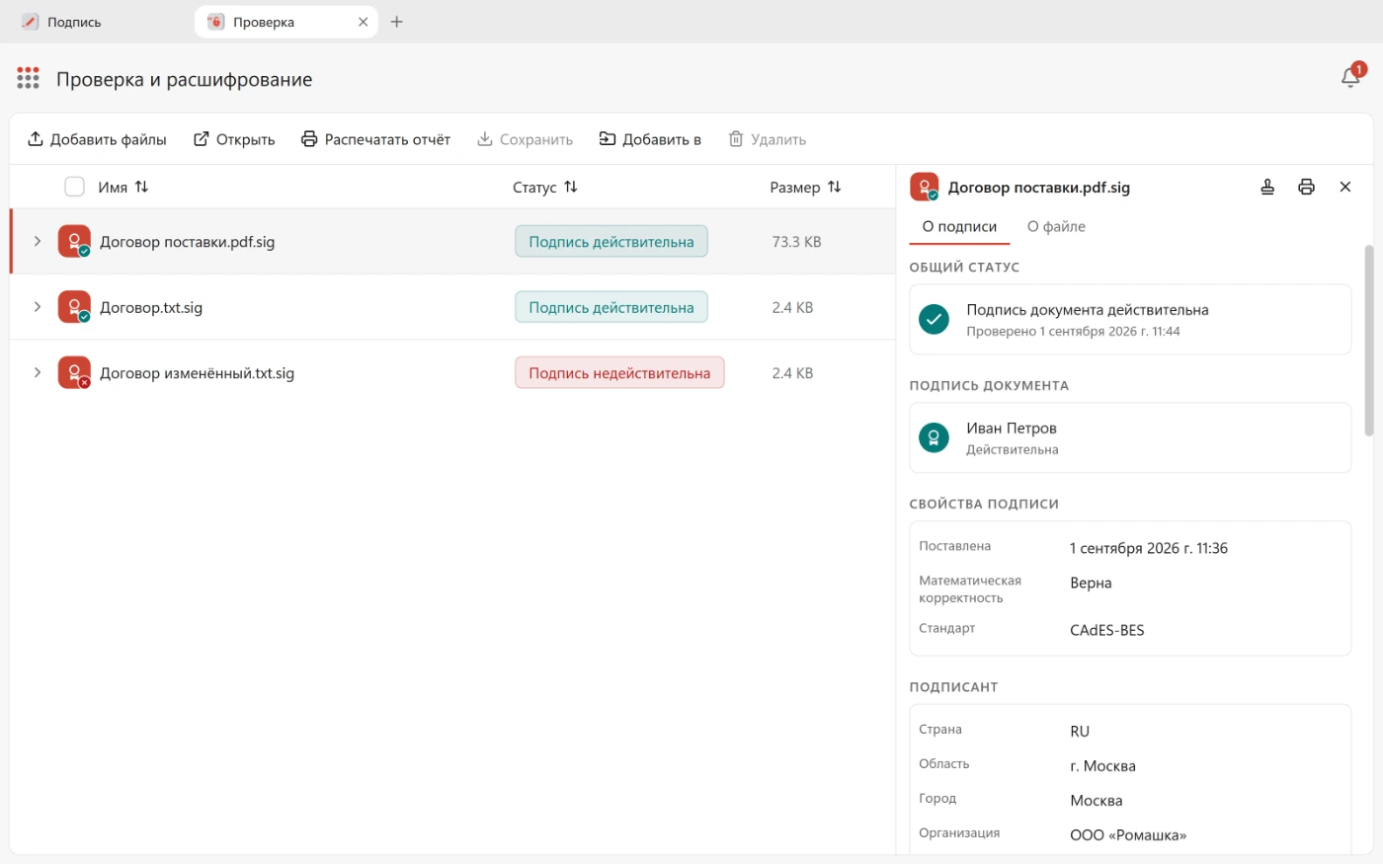The image size is (1383, 864).
Task: Click the stamp icon in signature panel header
Action: (1267, 187)
